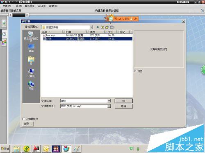Expand the 文件类型 dropdown arrow

(109, 106)
